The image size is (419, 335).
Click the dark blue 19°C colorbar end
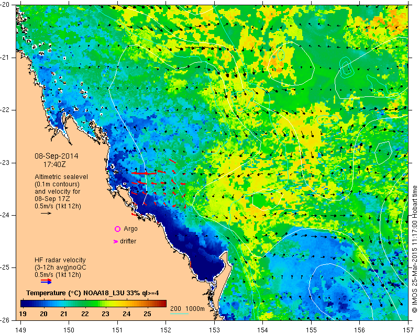point(24,304)
